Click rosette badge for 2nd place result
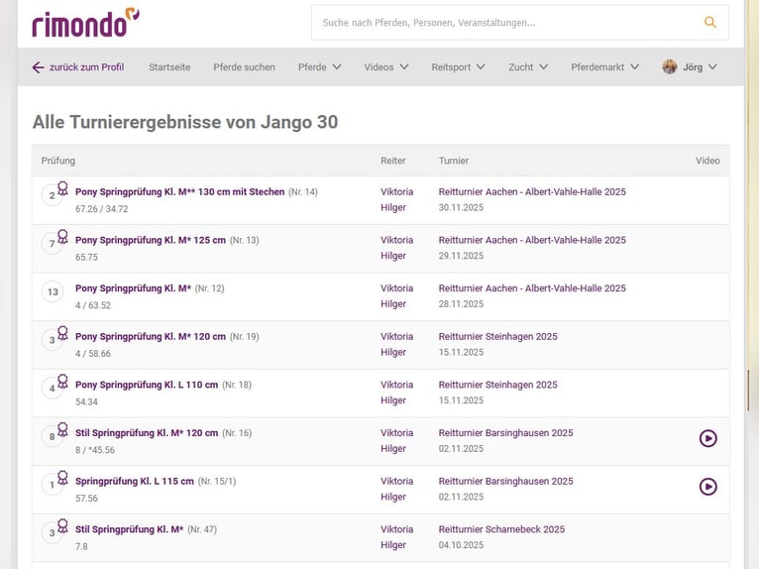759x569 pixels. coord(62,187)
